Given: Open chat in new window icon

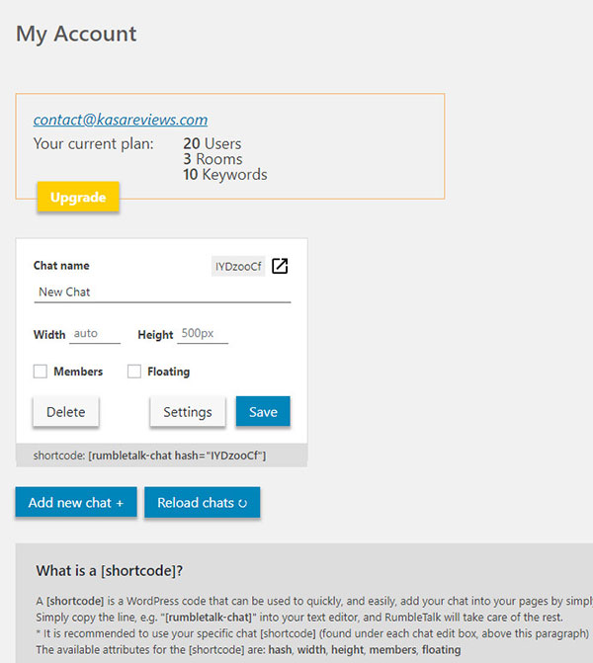Looking at the screenshot, I should tap(280, 266).
